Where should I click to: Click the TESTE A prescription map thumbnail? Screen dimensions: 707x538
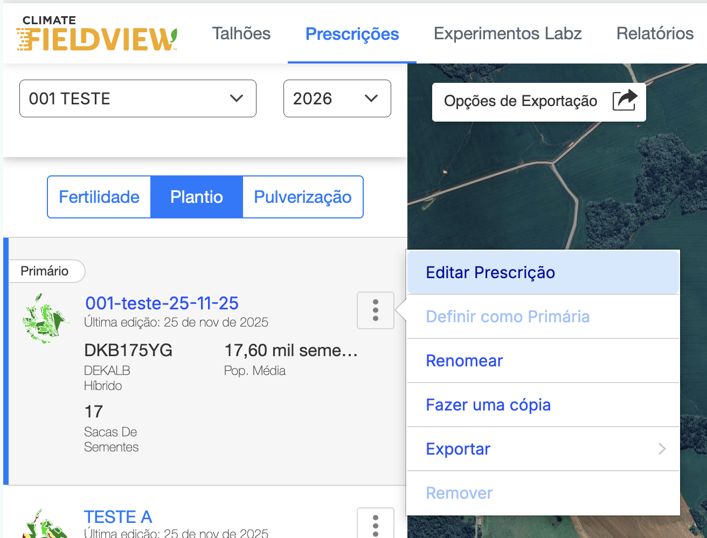(45, 525)
